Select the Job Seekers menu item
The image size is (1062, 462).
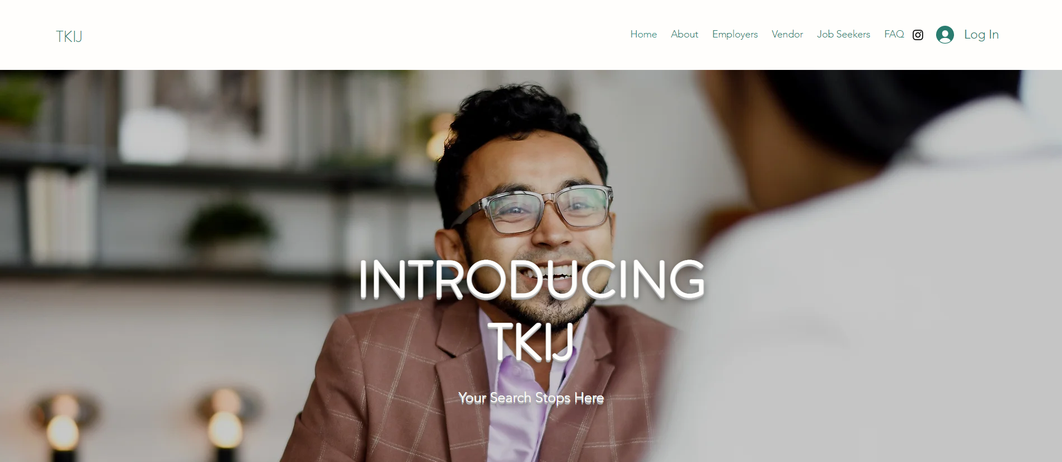843,34
